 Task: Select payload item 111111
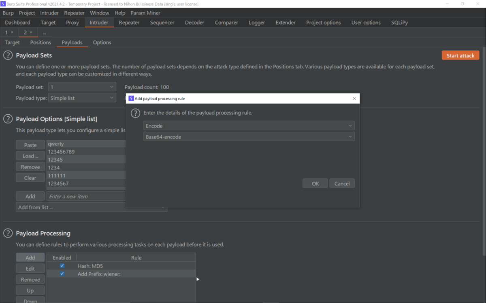[x=86, y=176]
